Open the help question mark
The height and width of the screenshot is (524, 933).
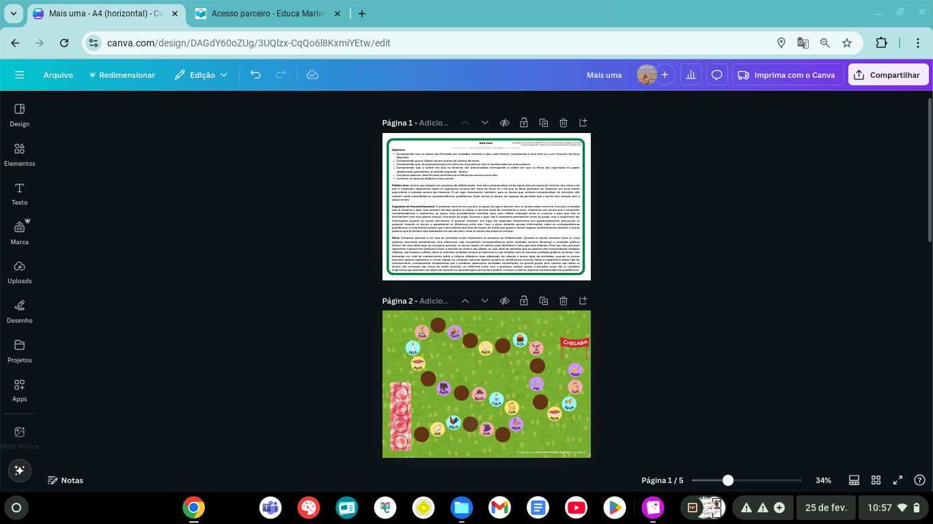click(x=919, y=480)
